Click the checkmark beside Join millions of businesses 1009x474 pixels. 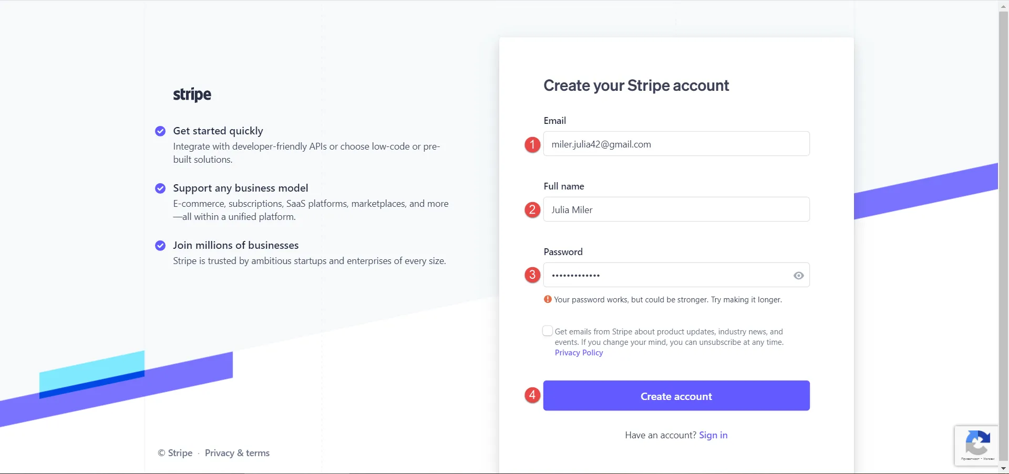click(159, 245)
